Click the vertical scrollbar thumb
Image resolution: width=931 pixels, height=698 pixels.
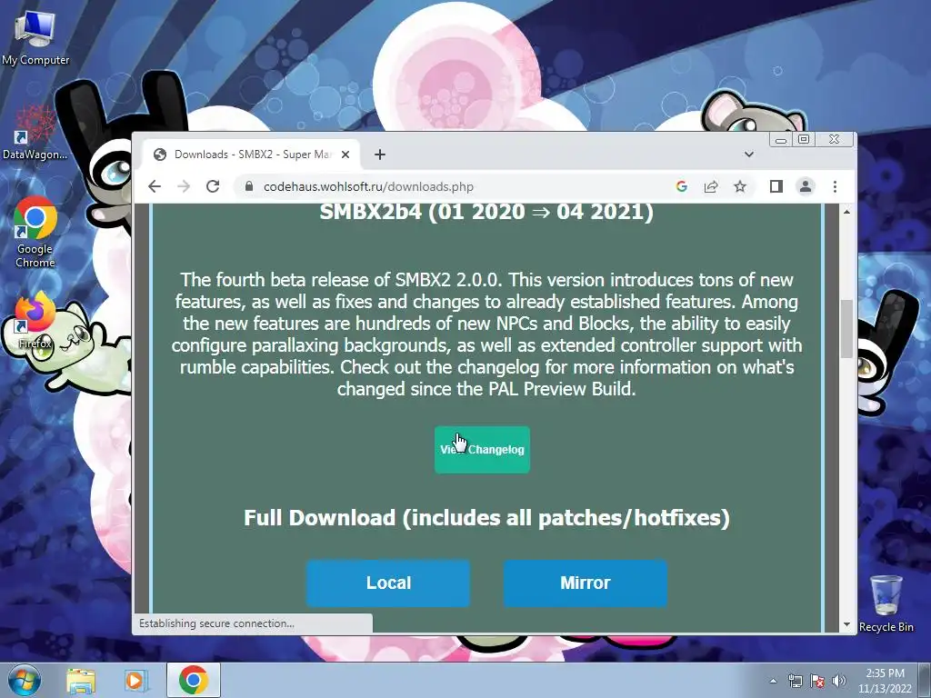click(846, 329)
